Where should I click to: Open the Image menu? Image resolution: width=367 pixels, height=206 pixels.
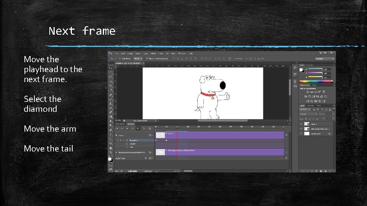click(130, 53)
